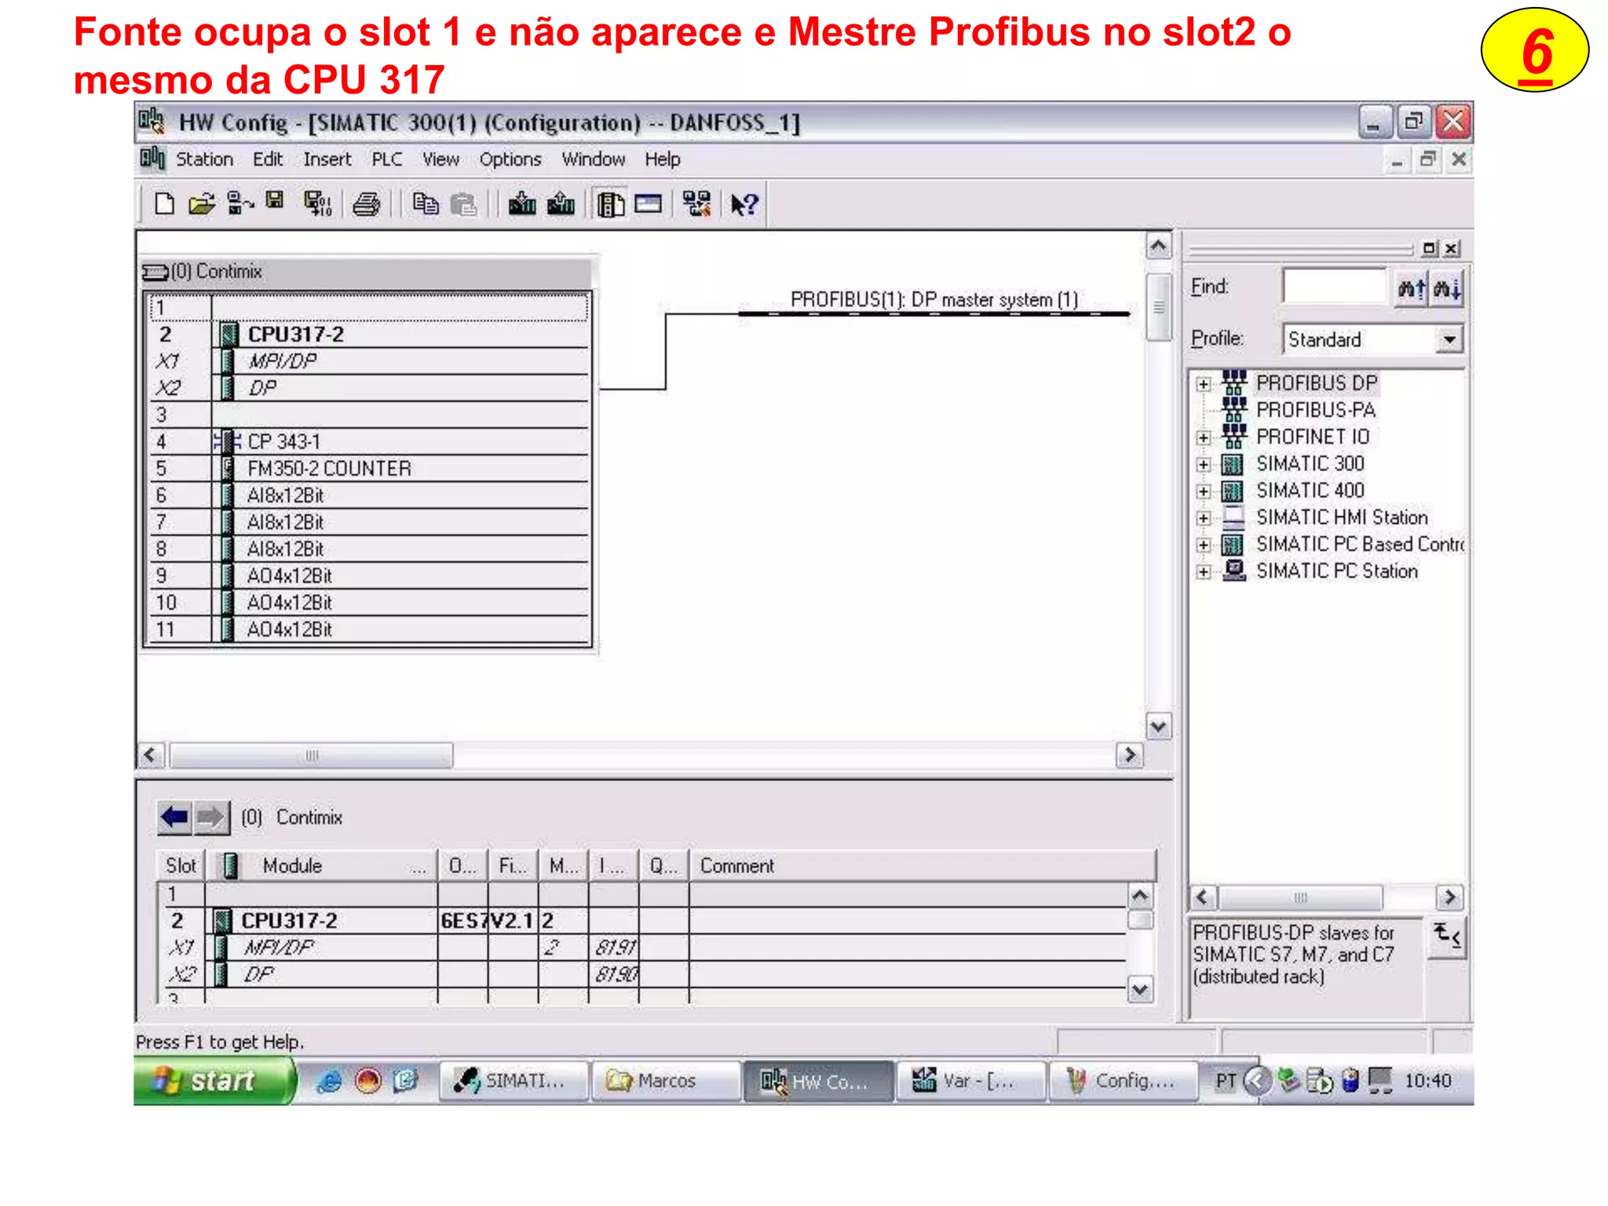Screen dimensions: 1608x1206
Task: Click the catalog info toggle icon
Action: click(x=1447, y=937)
